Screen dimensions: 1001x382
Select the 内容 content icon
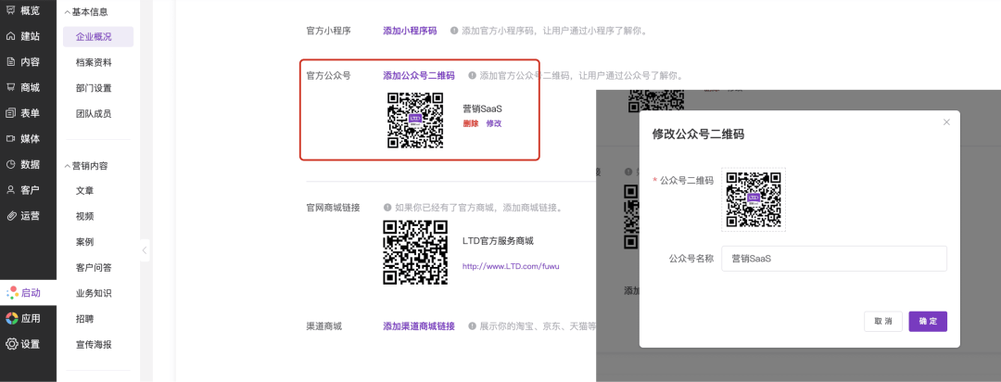[11, 62]
